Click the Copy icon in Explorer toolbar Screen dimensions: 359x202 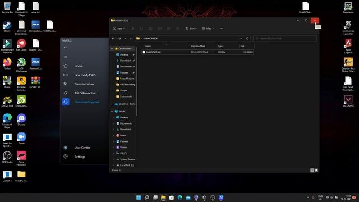pyautogui.click(x=141, y=29)
